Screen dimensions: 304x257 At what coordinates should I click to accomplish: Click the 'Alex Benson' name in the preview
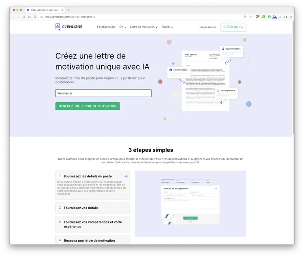click(191, 55)
